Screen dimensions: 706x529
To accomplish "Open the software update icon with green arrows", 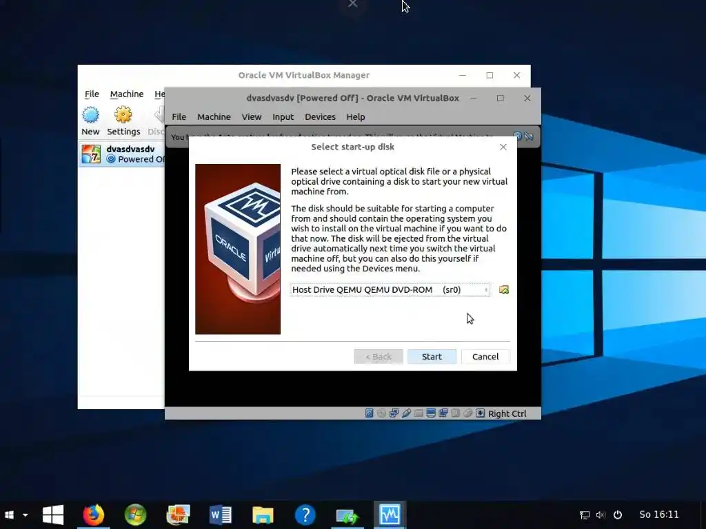I will point(347,515).
